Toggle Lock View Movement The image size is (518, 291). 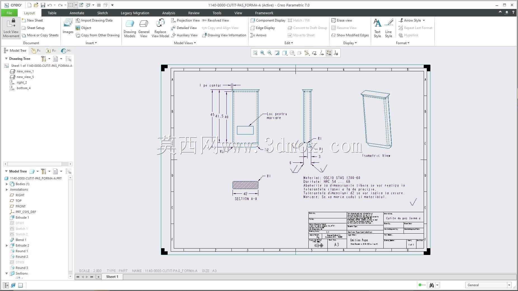(x=11, y=28)
